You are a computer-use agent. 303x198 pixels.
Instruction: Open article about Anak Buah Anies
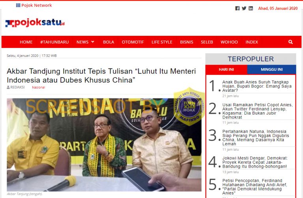(257, 86)
